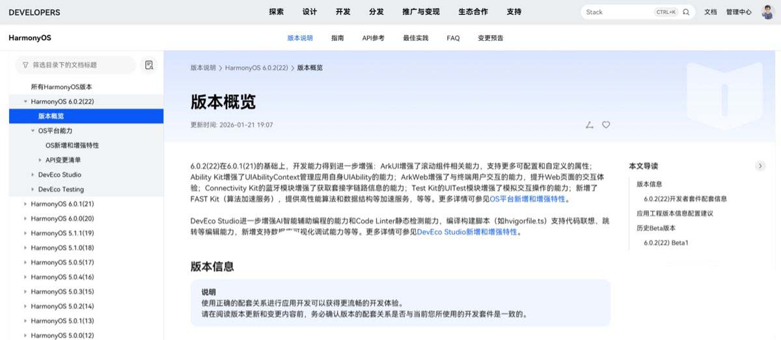Switch to the 最佳实践 tab
This screenshot has height=340, width=781.
(415, 38)
